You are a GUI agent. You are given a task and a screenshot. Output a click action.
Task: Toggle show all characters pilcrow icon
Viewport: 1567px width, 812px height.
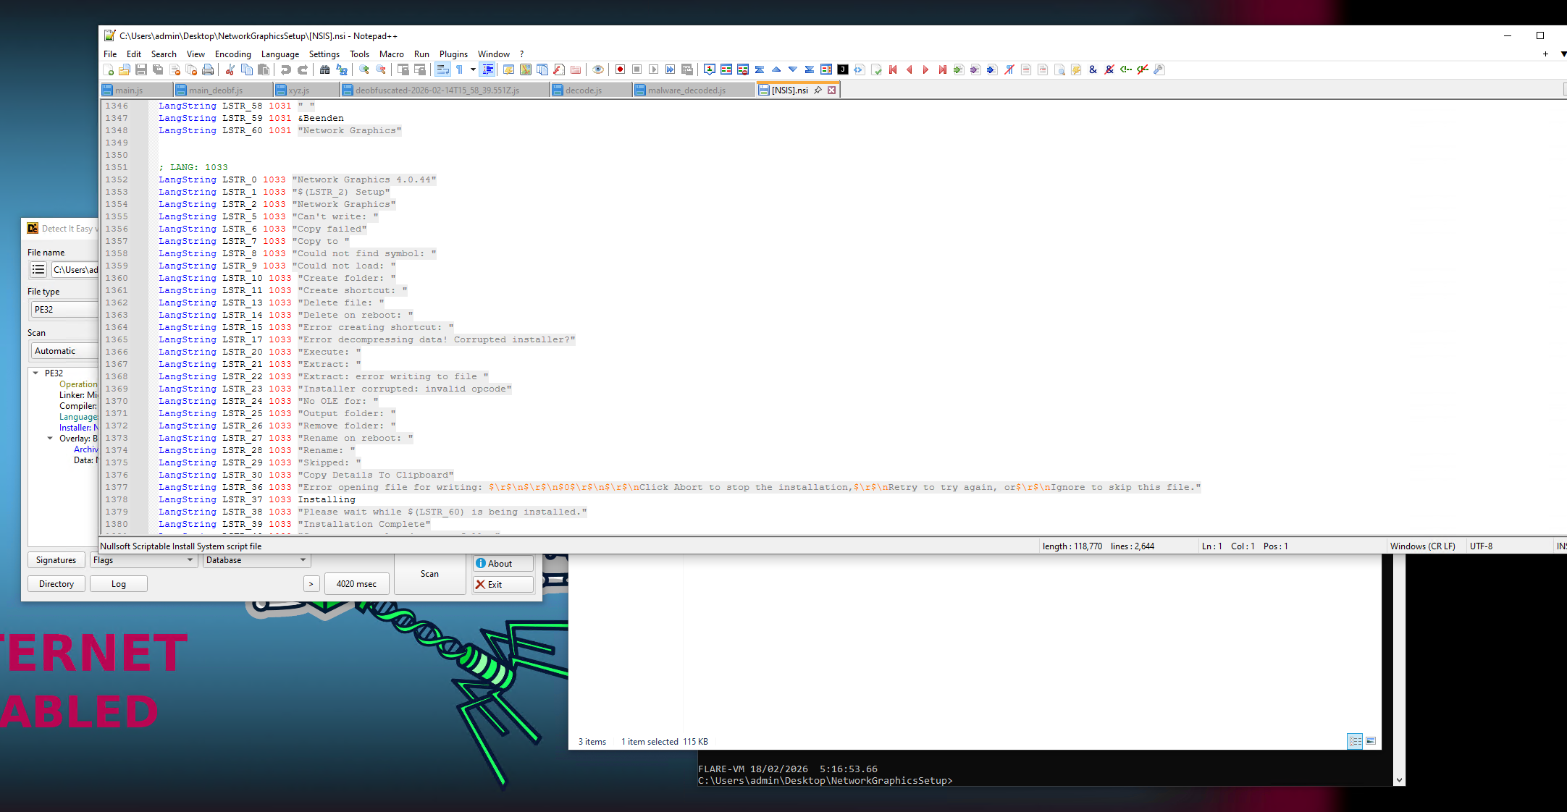click(x=459, y=69)
